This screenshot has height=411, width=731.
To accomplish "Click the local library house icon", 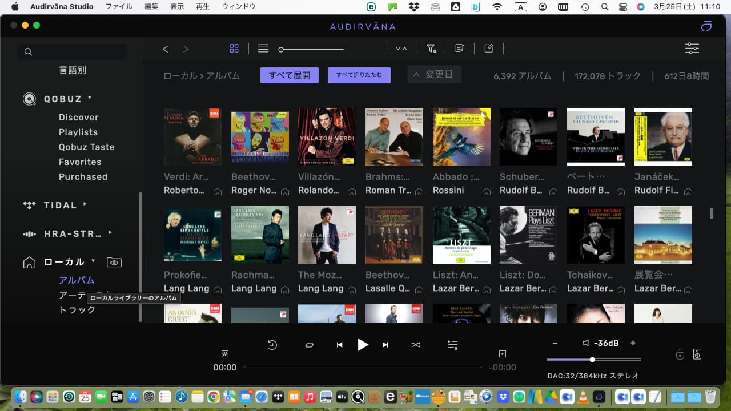I will click(x=29, y=263).
